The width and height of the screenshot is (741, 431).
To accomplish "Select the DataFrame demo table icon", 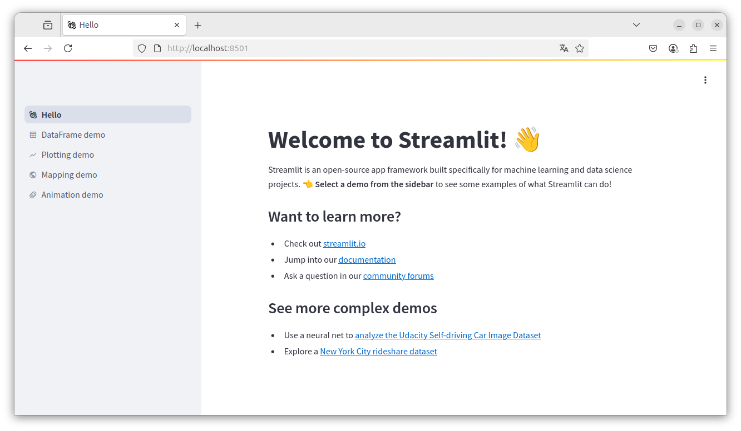I will pyautogui.click(x=33, y=134).
